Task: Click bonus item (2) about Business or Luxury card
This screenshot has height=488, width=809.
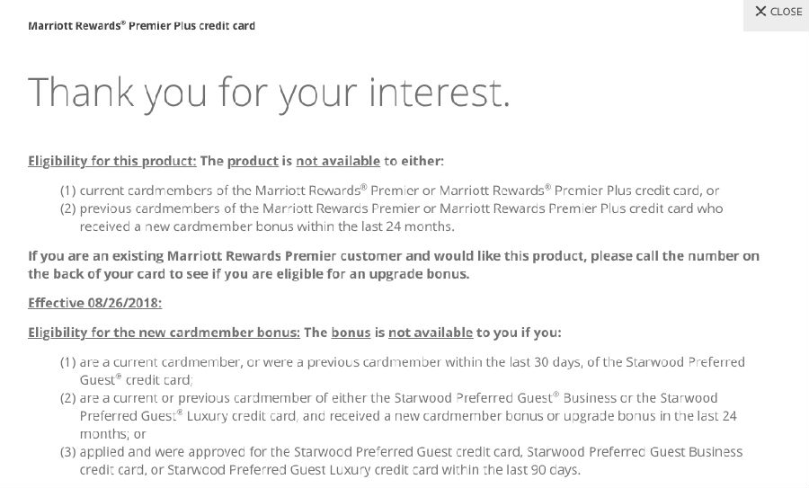Action: click(398, 416)
